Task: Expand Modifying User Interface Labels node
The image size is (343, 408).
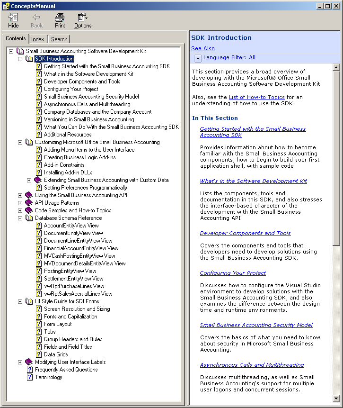Action: pyautogui.click(x=20, y=362)
